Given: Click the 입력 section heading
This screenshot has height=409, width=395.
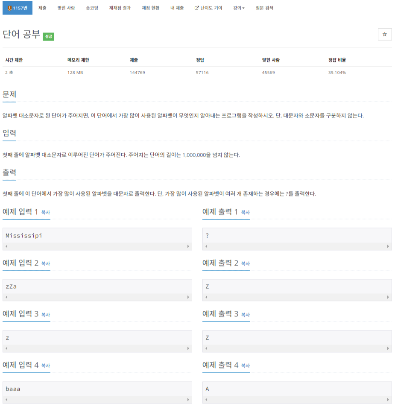Looking at the screenshot, I should click(9, 133).
